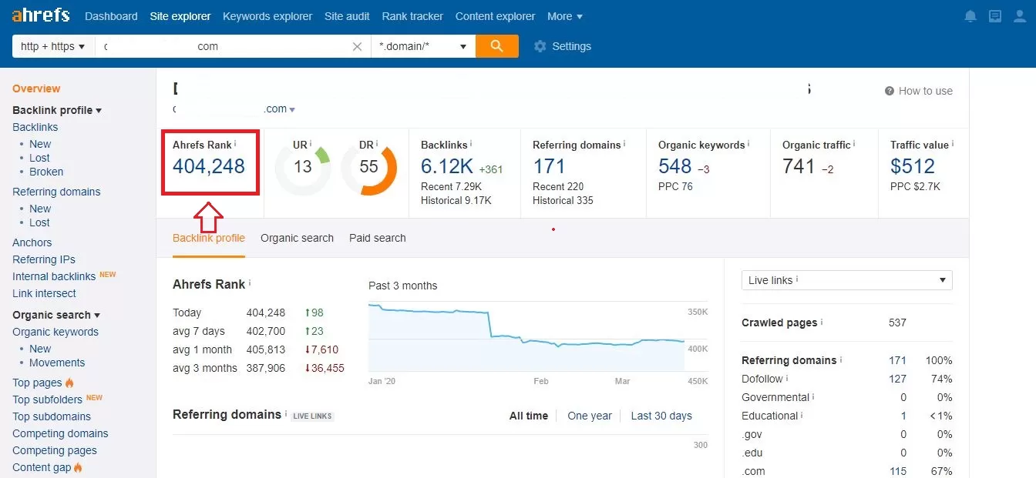Open the notifications bell icon

point(970,16)
